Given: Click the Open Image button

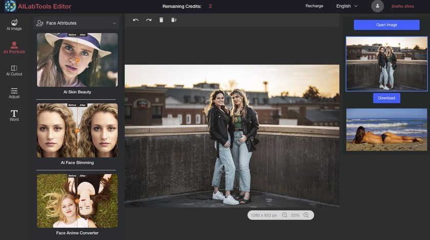Looking at the screenshot, I should coord(386,25).
